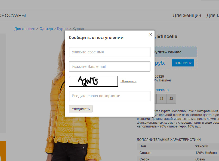This screenshot has width=219, height=161.
Task: Click the final "Куртка" breadcrumb item
Action: point(78,29)
